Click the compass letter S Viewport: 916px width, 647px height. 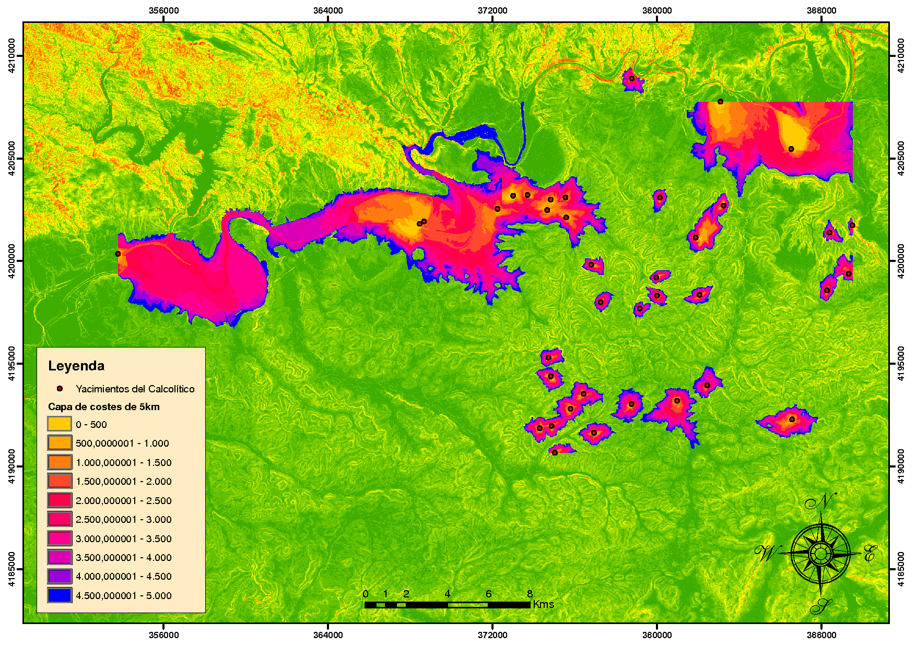pos(821,606)
